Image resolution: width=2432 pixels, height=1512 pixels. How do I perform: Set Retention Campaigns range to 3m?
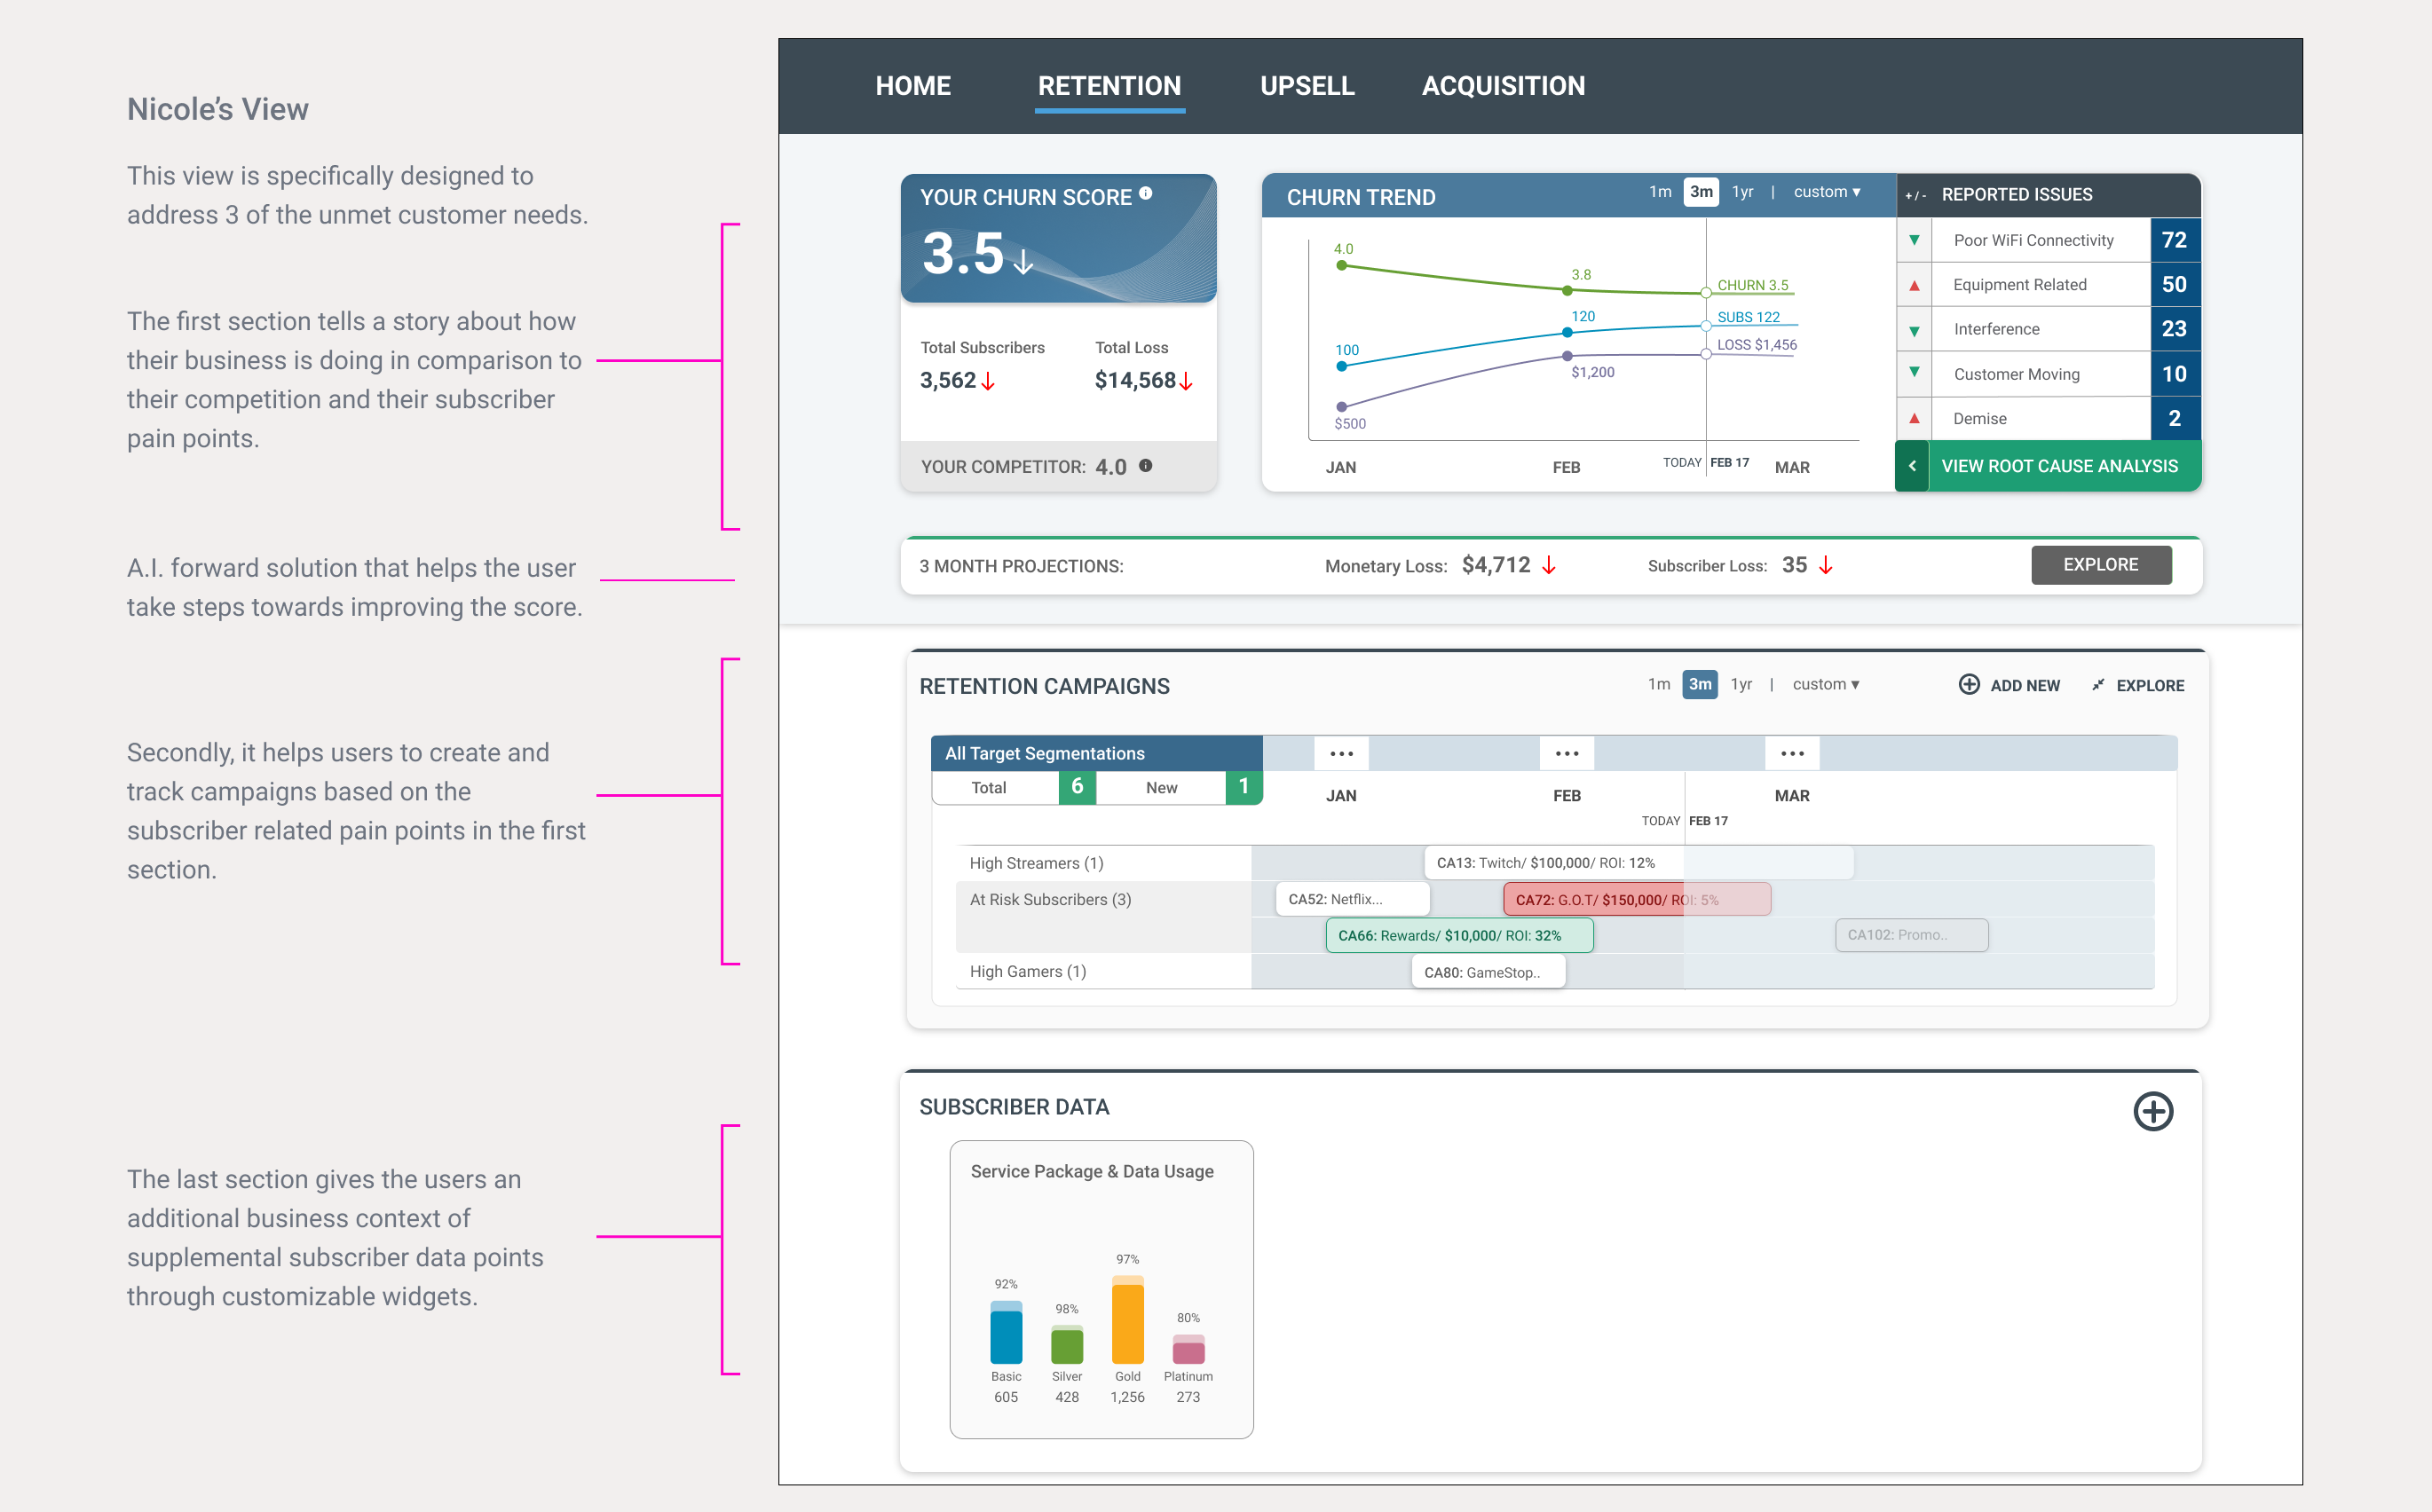click(1700, 684)
